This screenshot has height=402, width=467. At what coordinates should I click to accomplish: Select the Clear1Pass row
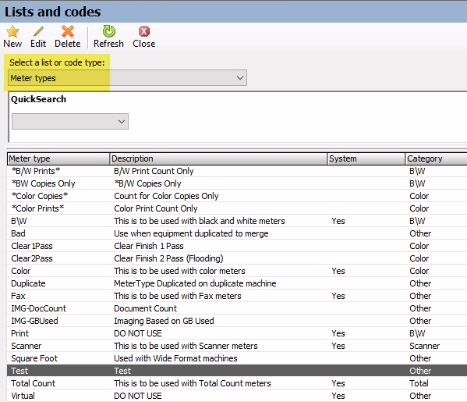[237, 246]
